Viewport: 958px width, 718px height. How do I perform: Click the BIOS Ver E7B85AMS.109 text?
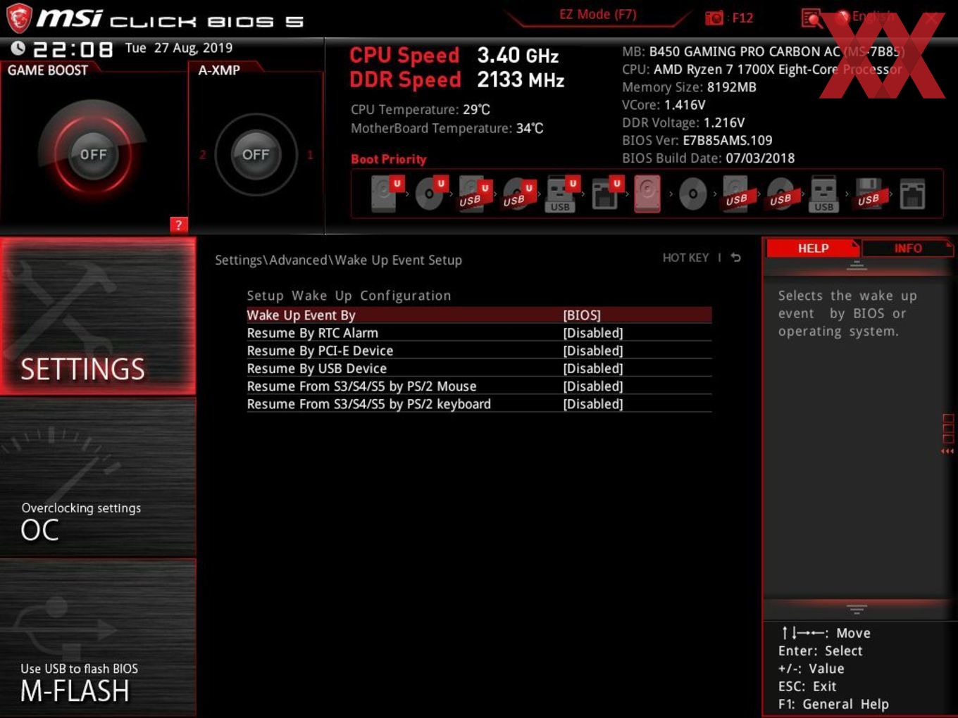point(697,140)
